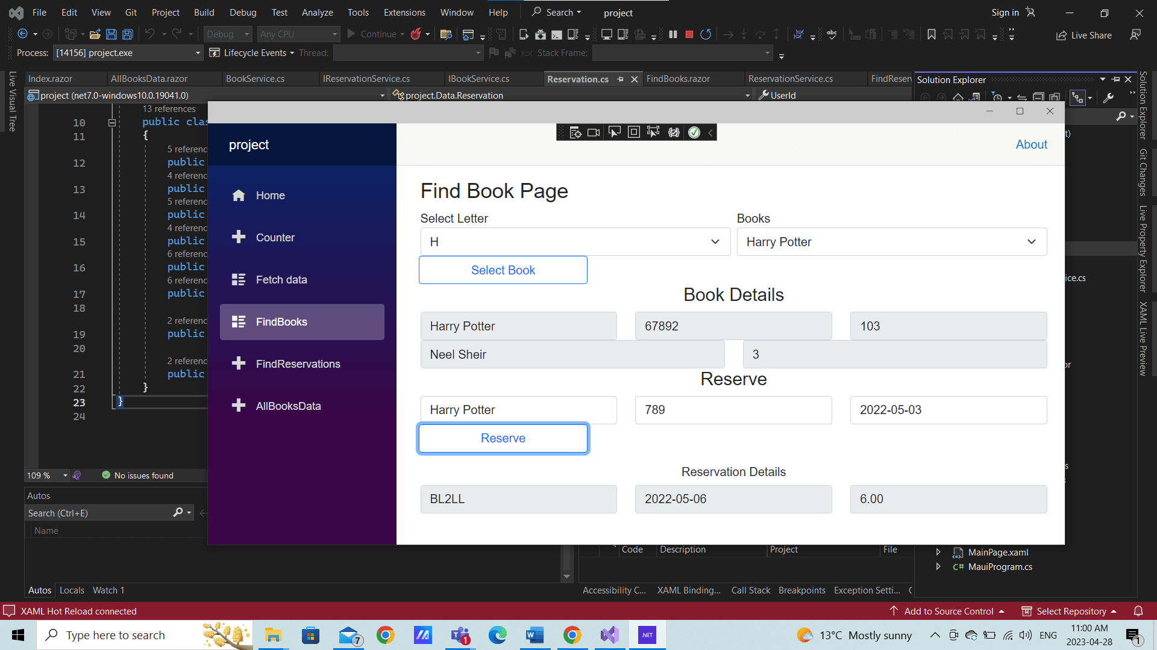This screenshot has width=1157, height=650.
Task: Open the feedback person icon
Action: click(1135, 35)
